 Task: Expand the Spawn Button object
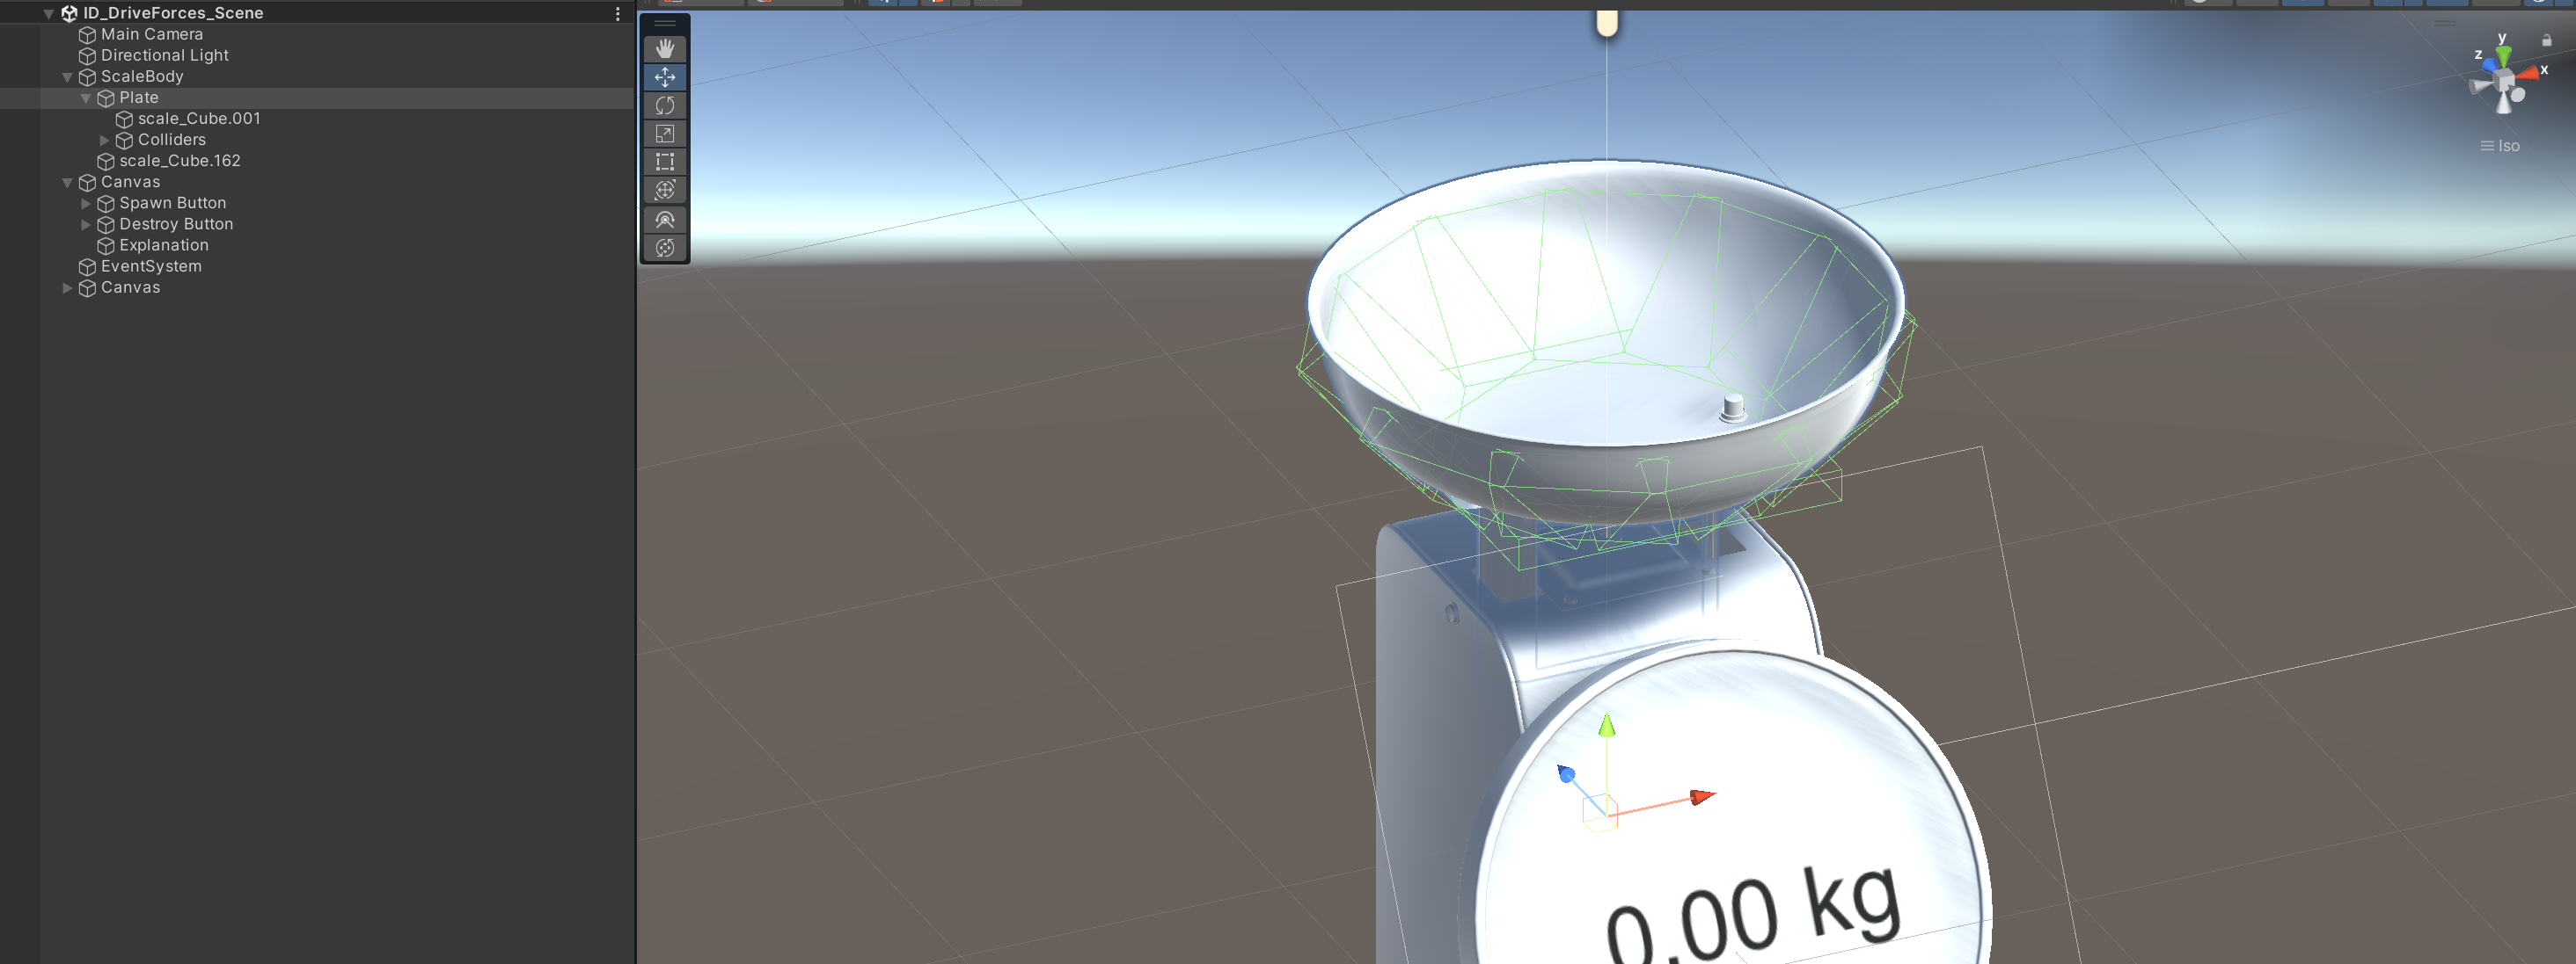(x=86, y=203)
